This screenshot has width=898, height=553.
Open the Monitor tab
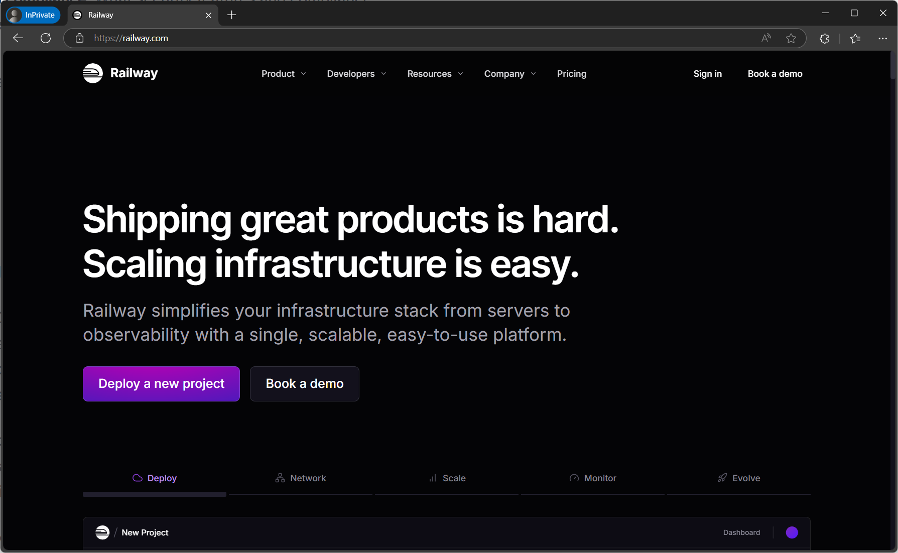(x=593, y=478)
